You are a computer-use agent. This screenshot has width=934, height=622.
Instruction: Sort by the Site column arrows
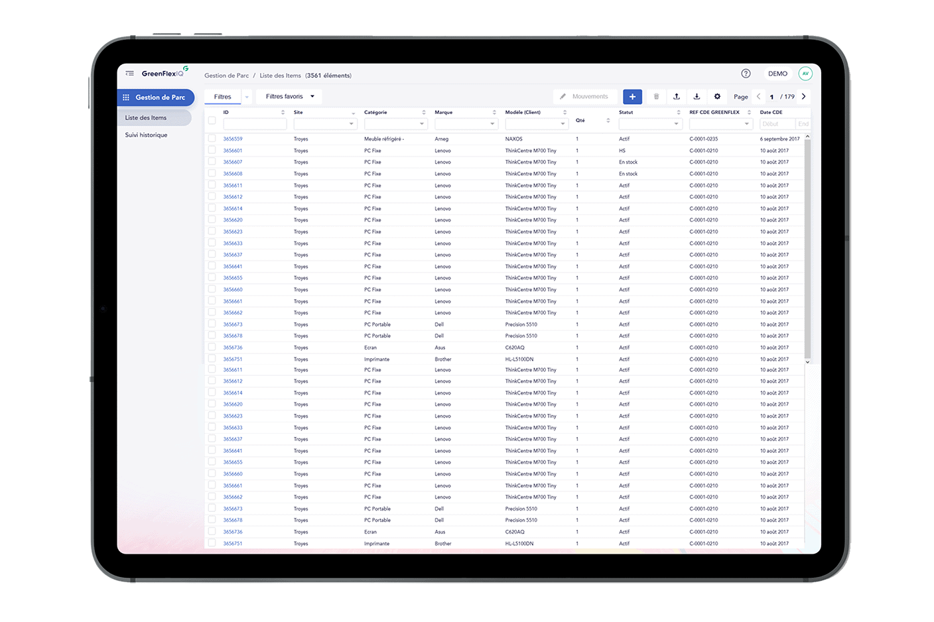[353, 113]
